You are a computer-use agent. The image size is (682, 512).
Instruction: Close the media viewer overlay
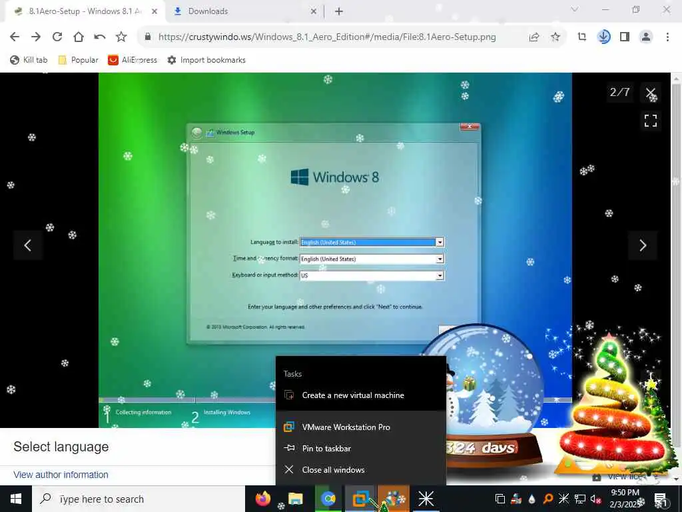tap(651, 93)
